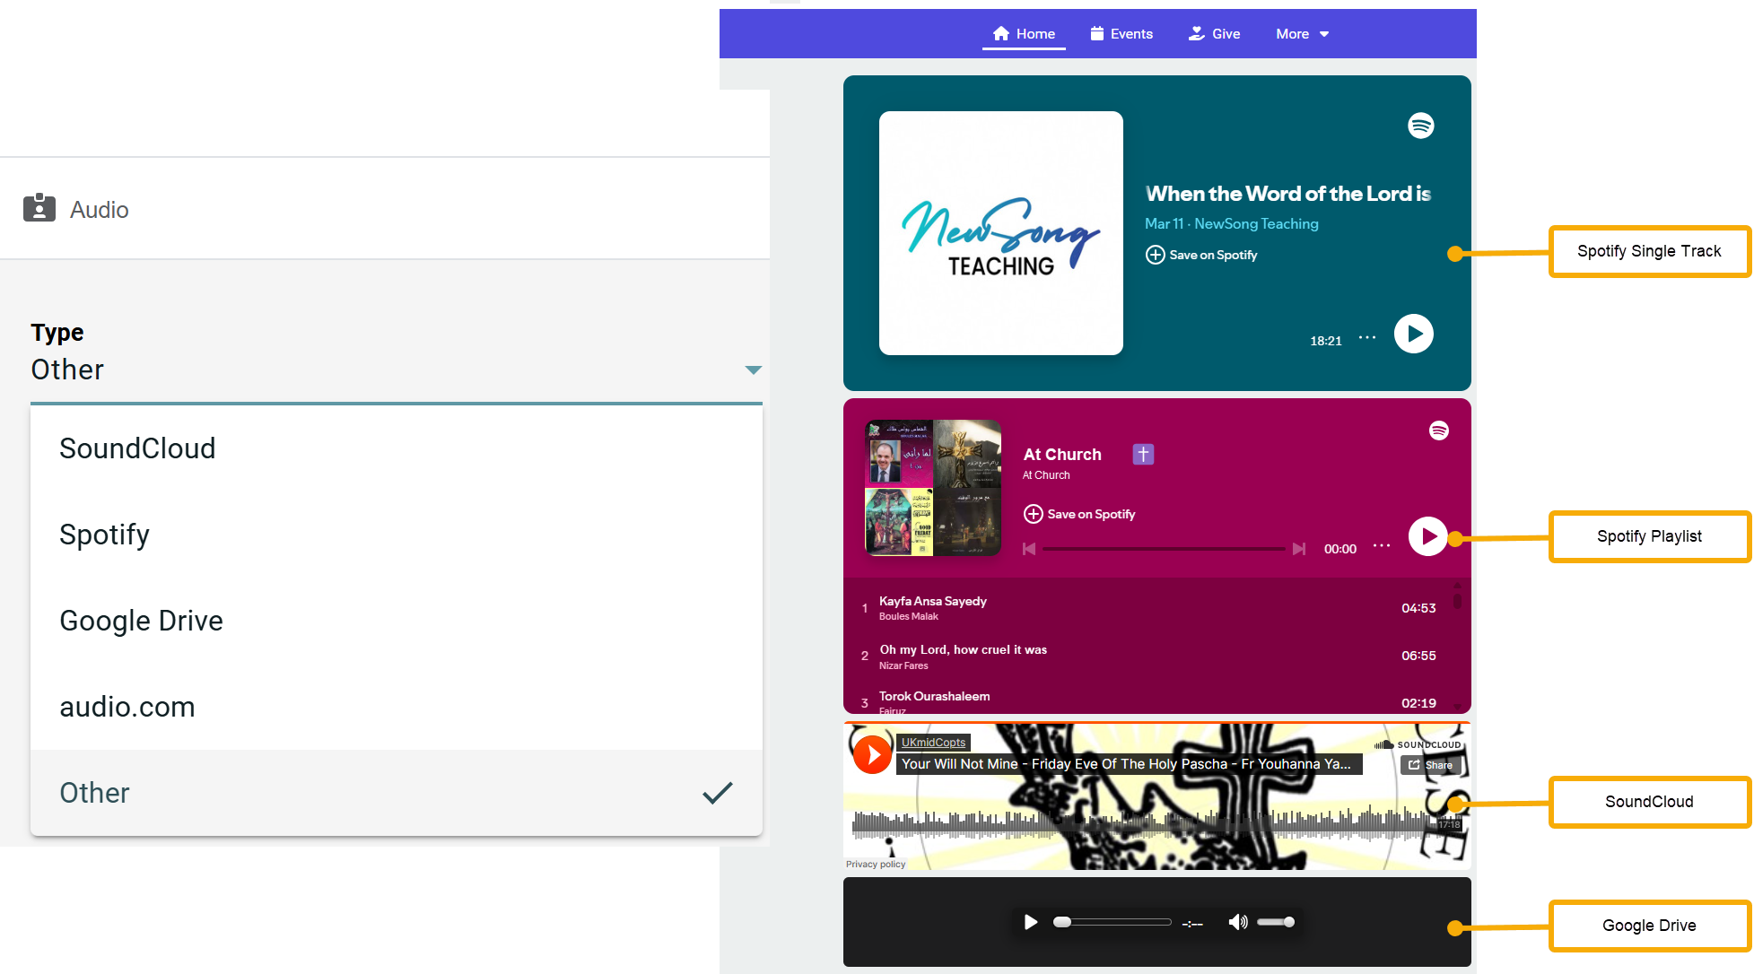Choose audio.com audio type
Viewport: 1754px width, 974px height.
(396, 707)
